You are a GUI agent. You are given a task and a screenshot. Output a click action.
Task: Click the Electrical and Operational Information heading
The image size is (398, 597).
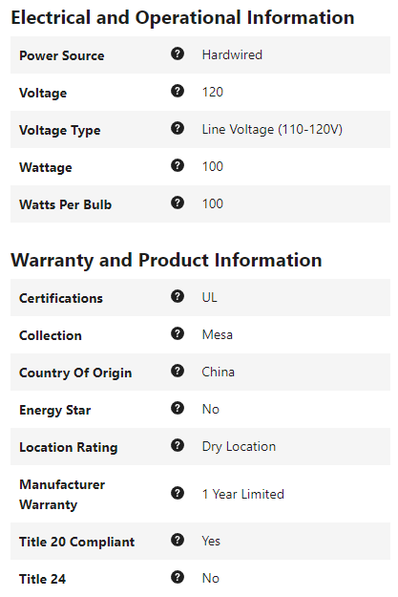(182, 17)
